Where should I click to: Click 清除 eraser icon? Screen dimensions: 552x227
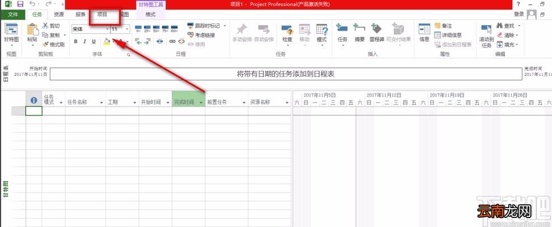(x=499, y=35)
